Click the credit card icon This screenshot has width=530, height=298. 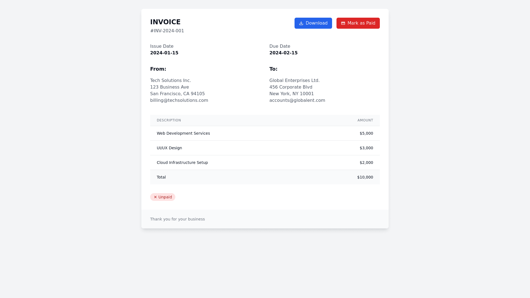(x=343, y=23)
